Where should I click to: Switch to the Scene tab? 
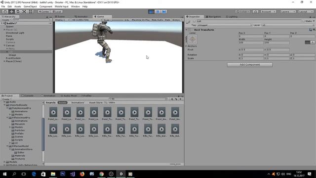(60, 16)
